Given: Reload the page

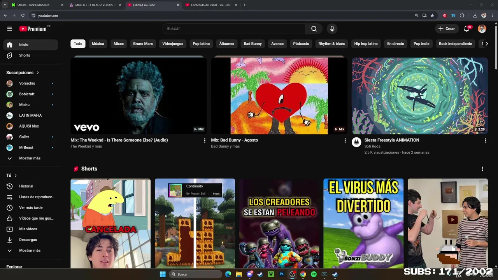Looking at the screenshot, I should click(x=23, y=16).
